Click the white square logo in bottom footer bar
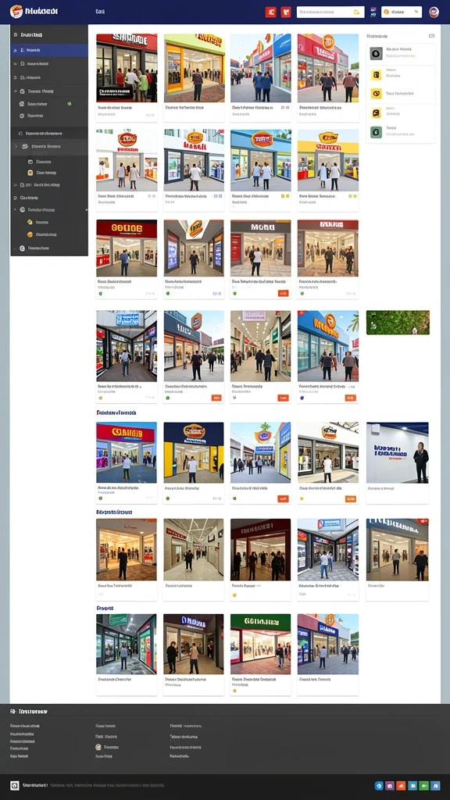Image resolution: width=450 pixels, height=800 pixels. point(15,786)
